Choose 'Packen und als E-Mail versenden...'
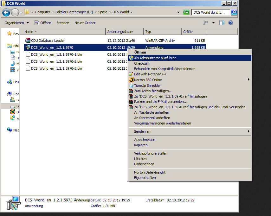Screen dimensions: 271x216 point(190,102)
